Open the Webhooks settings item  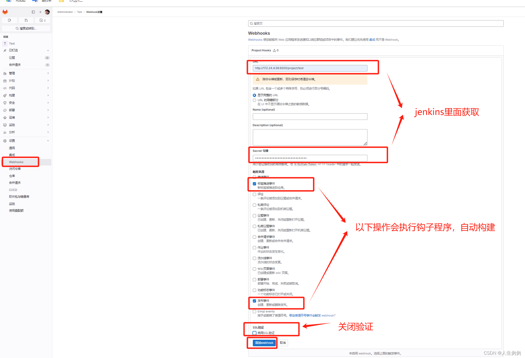26,162
